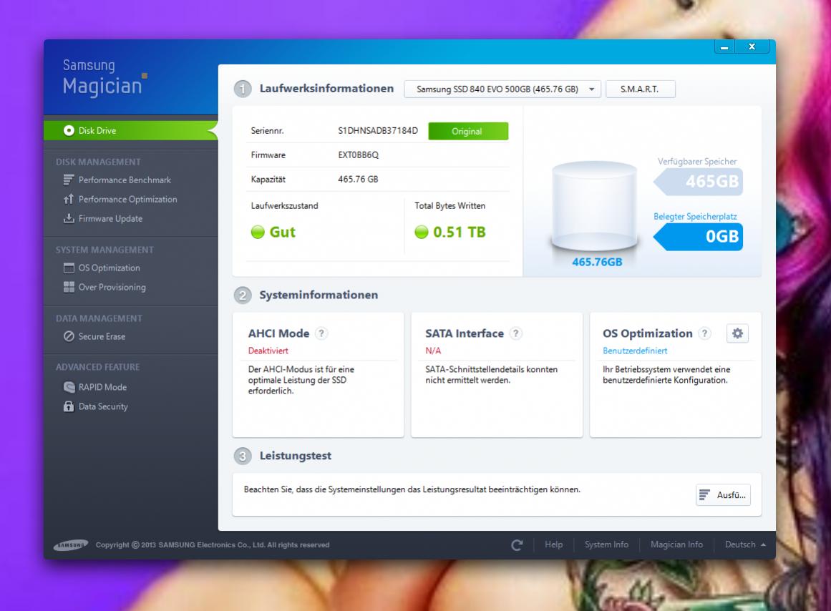831x611 pixels.
Task: Click the Benutzerdefiniert status link
Action: pyautogui.click(x=635, y=351)
